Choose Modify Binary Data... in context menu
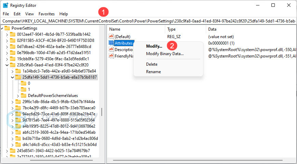This screenshot has height=164, width=297. 165,54
